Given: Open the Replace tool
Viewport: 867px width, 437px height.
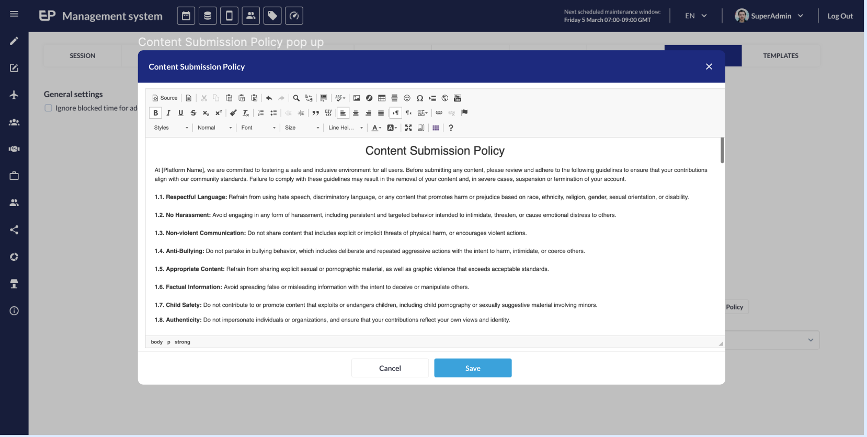Looking at the screenshot, I should (x=309, y=98).
